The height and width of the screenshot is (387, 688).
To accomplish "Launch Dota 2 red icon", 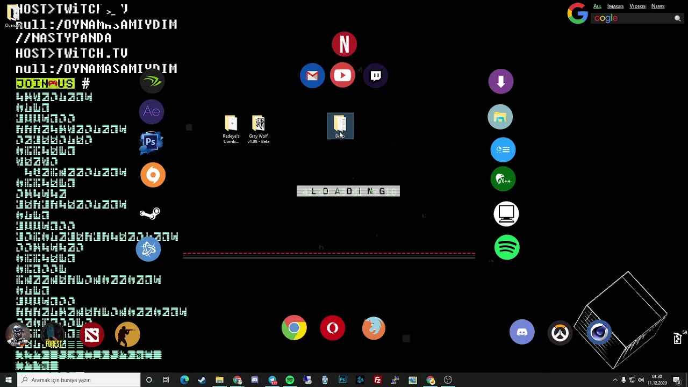I will pyautogui.click(x=92, y=335).
